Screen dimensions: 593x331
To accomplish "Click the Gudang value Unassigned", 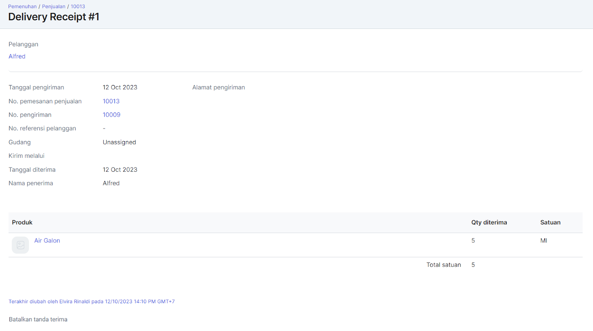I will (x=119, y=142).
